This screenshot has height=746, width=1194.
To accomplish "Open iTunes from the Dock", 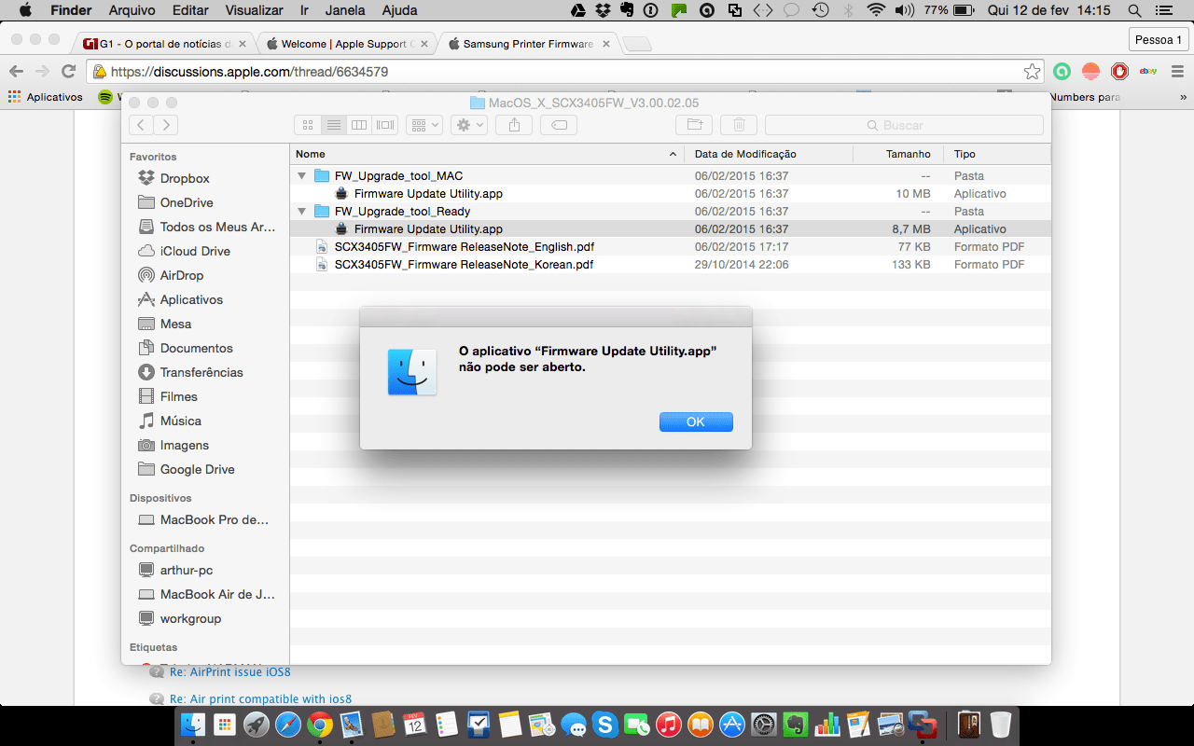I will tap(668, 725).
